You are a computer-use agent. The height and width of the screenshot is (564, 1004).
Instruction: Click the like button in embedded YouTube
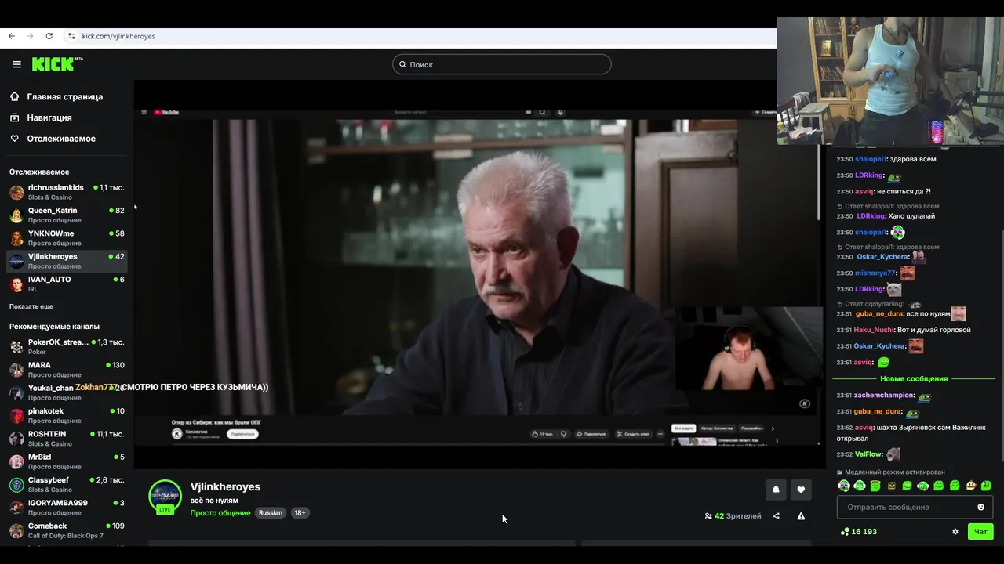point(541,433)
